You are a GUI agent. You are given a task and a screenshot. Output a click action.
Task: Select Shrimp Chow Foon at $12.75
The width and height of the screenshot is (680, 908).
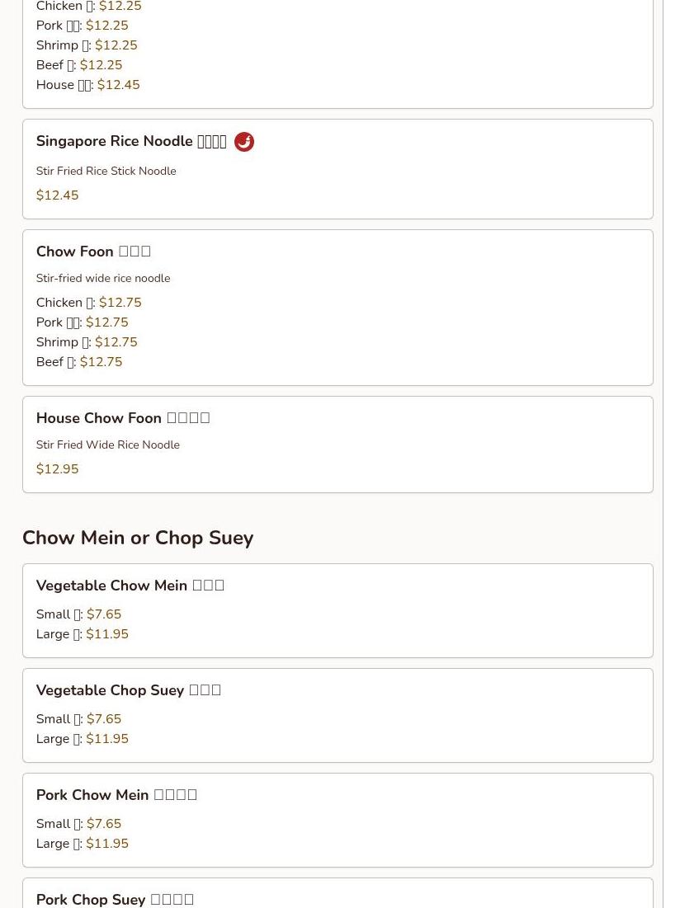[x=87, y=342]
